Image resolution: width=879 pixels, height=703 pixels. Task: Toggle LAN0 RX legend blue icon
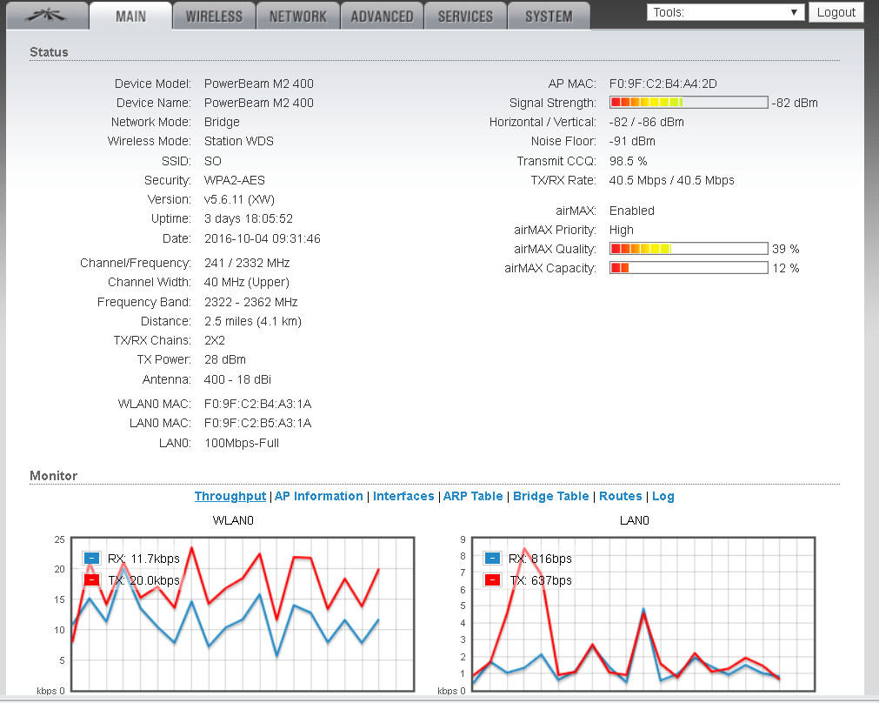tap(492, 559)
